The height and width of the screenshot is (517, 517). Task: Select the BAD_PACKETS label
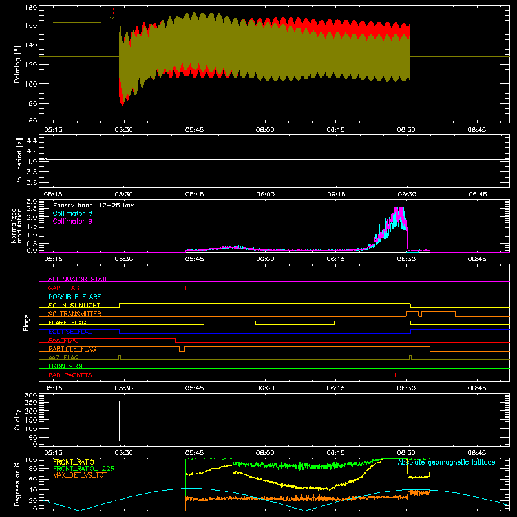click(x=70, y=375)
